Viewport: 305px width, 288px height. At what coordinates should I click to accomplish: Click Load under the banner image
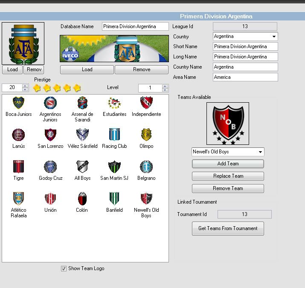point(87,69)
